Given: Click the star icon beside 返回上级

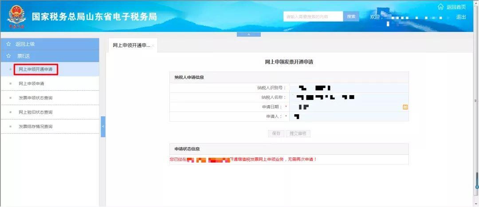Looking at the screenshot, I should coord(8,44).
